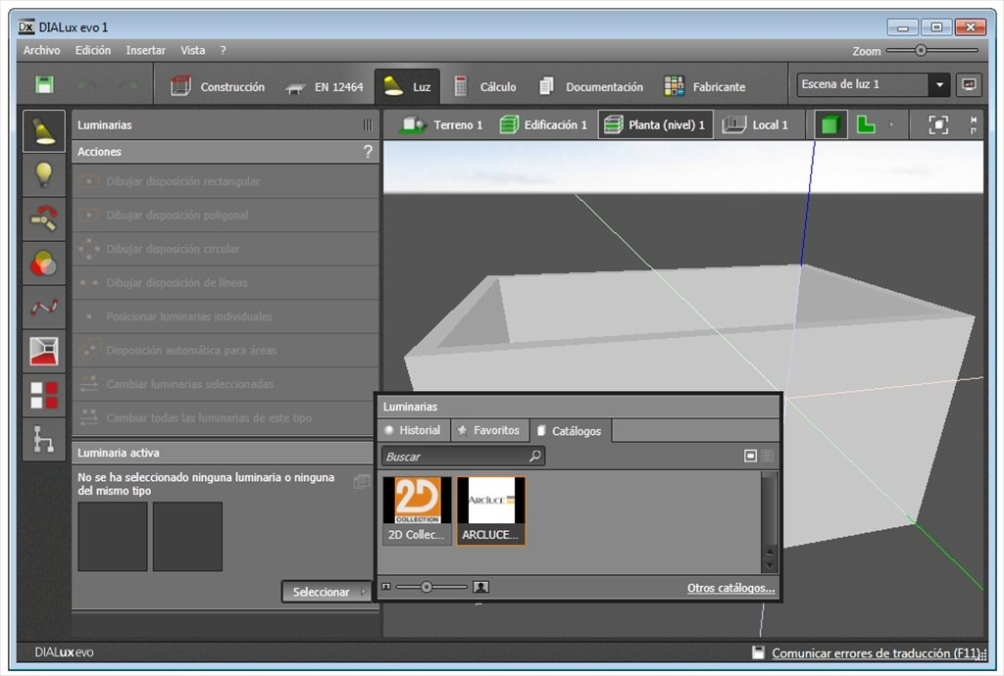Select the Terreno 1 level
This screenshot has width=1004, height=676.
440,124
